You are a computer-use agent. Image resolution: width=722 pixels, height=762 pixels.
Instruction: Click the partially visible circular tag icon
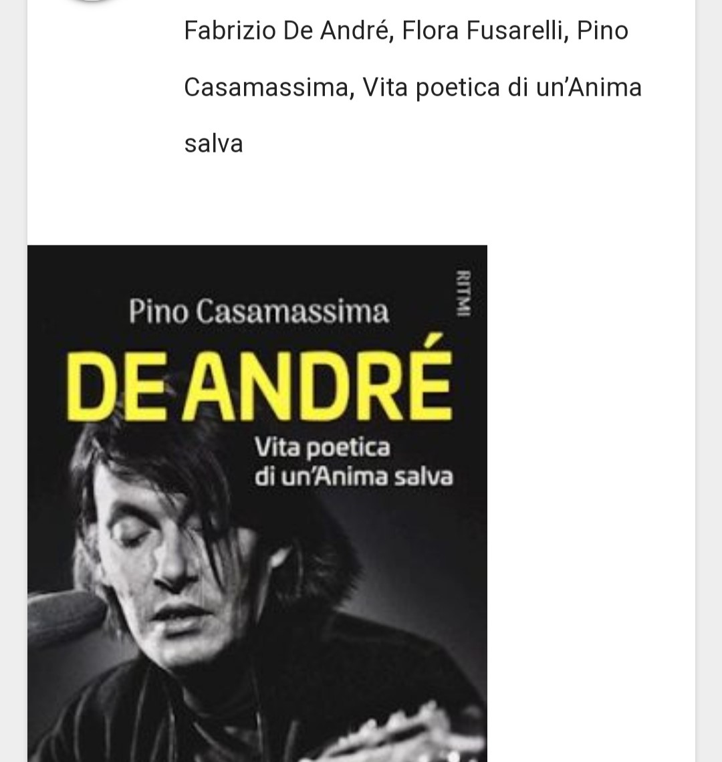click(91, 1)
